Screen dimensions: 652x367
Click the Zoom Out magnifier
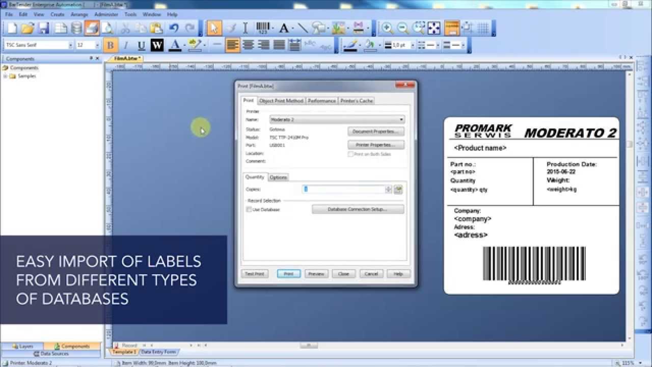click(x=402, y=28)
